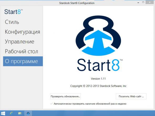Screen dimensions: 155x116
Task: Maximize the Start8 Configuration window
Action: [x=143, y=2]
